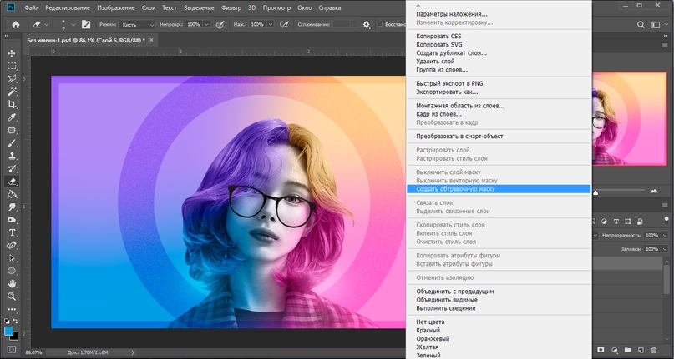Screen dimensions: 674x359
Task: Open smoothing options gear
Action: click(366, 24)
